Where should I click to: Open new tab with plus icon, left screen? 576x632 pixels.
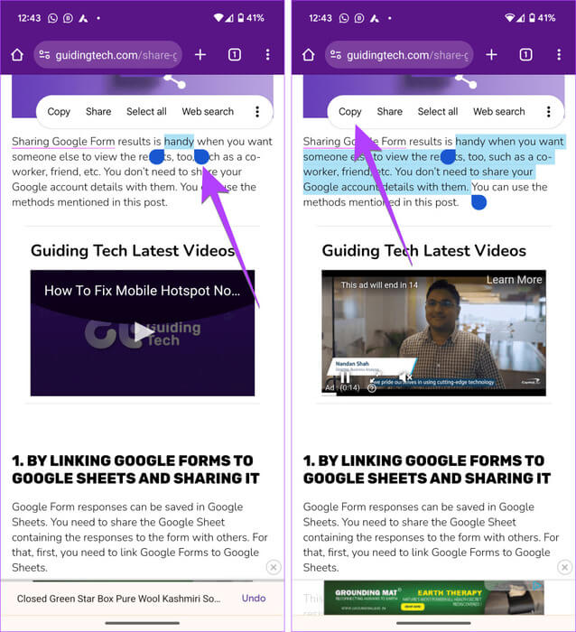(x=200, y=55)
